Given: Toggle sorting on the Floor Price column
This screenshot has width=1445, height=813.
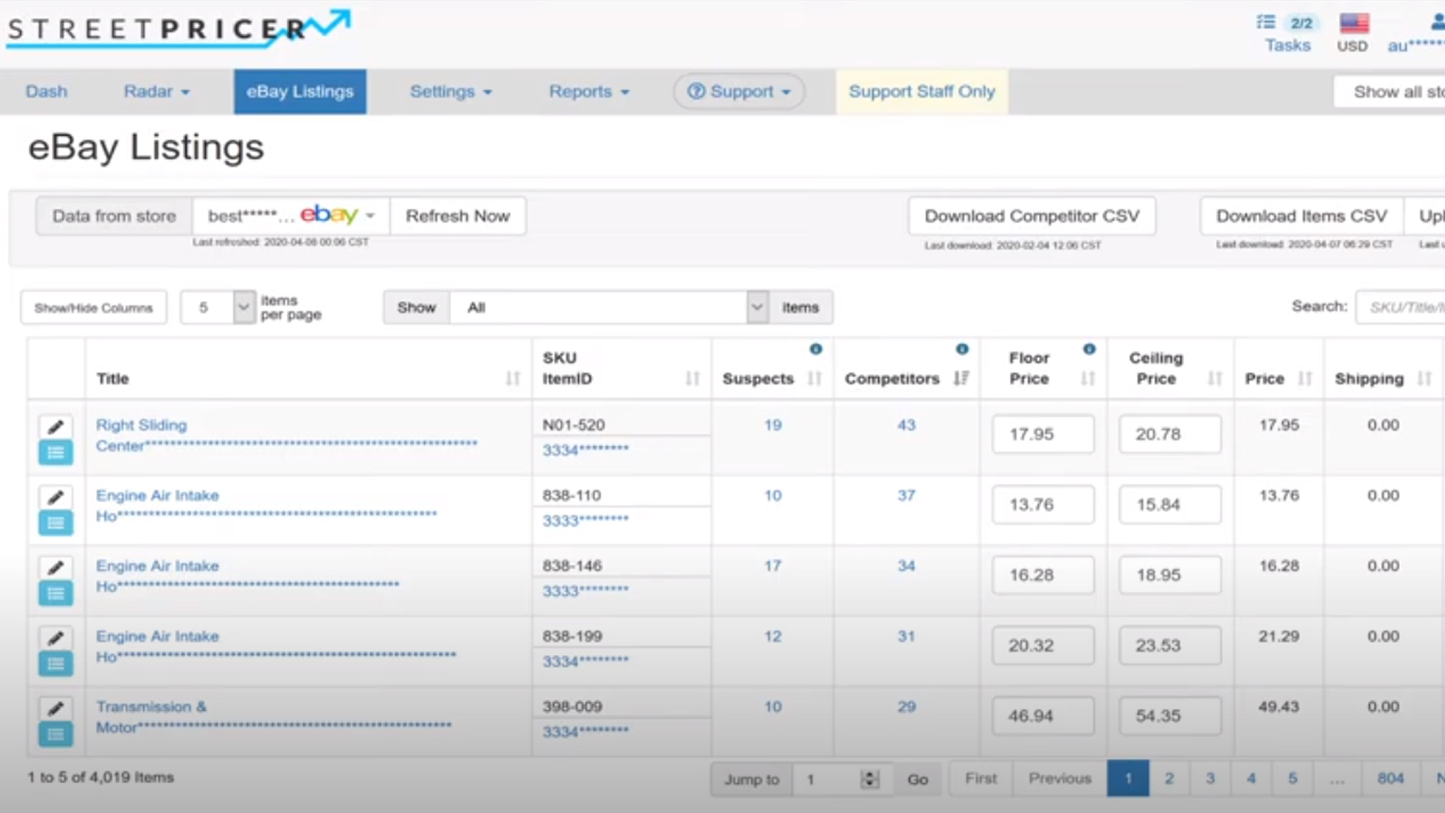Looking at the screenshot, I should click(1088, 378).
